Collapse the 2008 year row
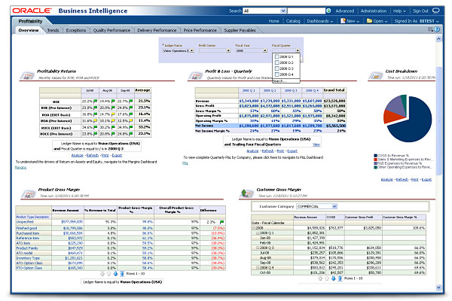This screenshot has height=301, width=452. click(254, 228)
